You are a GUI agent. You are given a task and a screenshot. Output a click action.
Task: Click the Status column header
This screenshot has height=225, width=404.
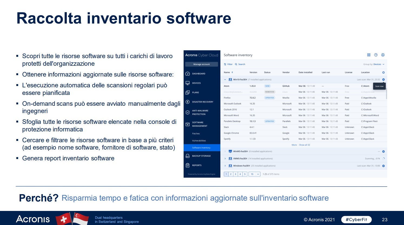(267, 72)
